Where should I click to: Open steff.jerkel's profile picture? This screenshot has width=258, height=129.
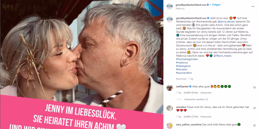[x=169, y=88]
